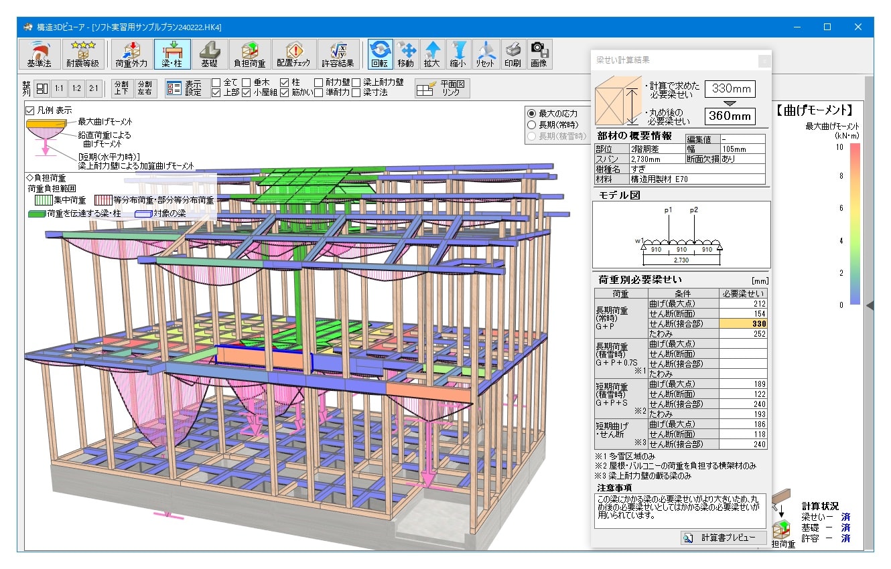This screenshot has width=891, height=569.
Task: Click the bending moment color scale bar
Action: pos(854,224)
